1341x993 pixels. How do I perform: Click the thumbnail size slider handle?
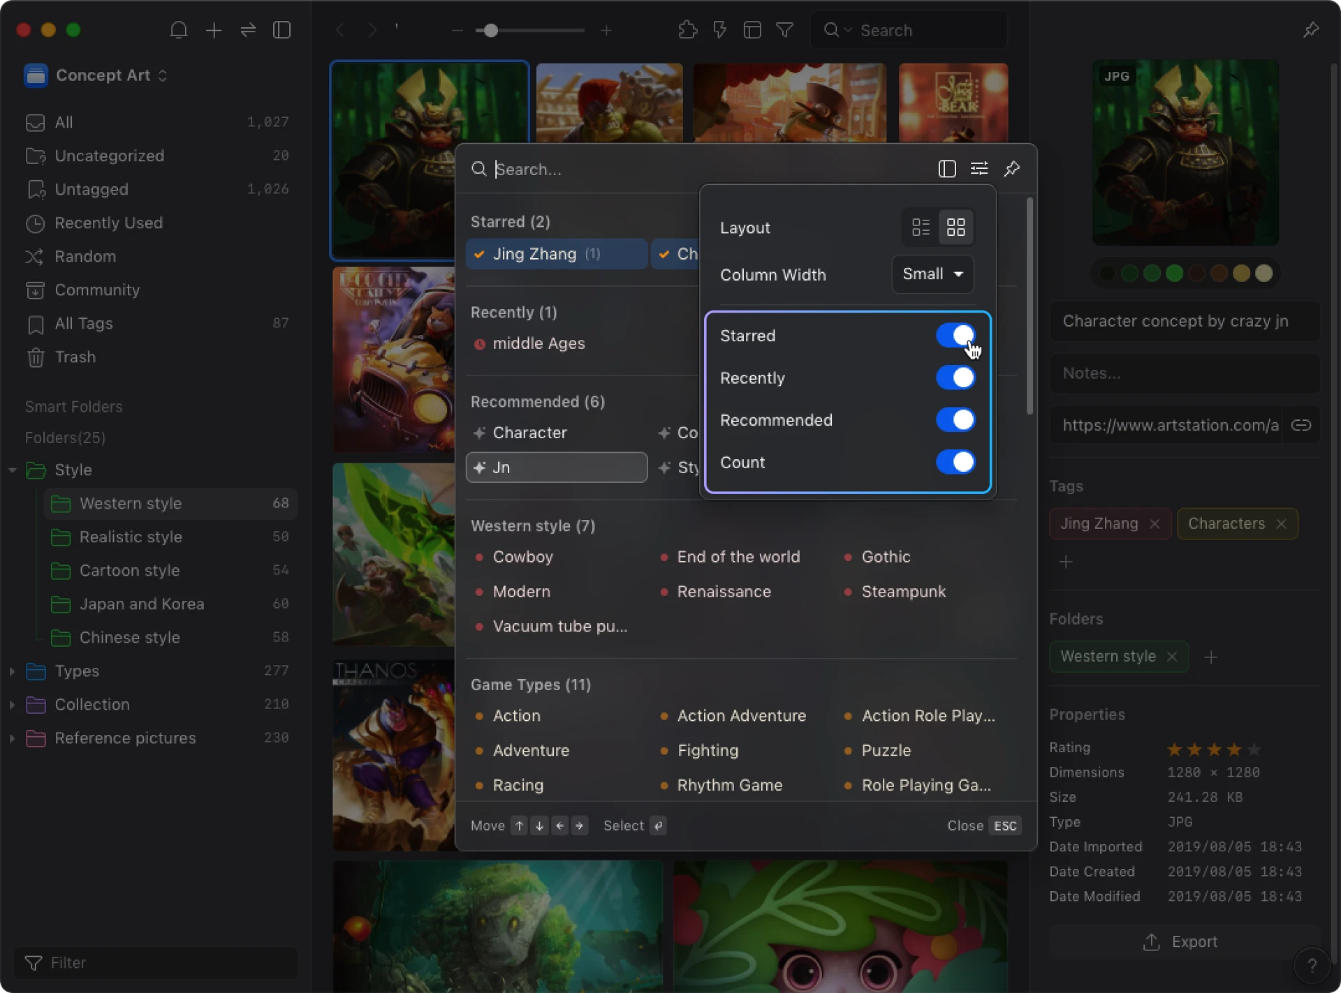pyautogui.click(x=491, y=31)
